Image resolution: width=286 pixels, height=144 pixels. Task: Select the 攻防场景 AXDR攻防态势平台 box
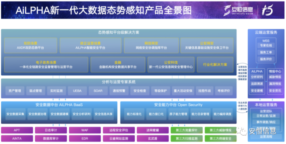(31, 46)
